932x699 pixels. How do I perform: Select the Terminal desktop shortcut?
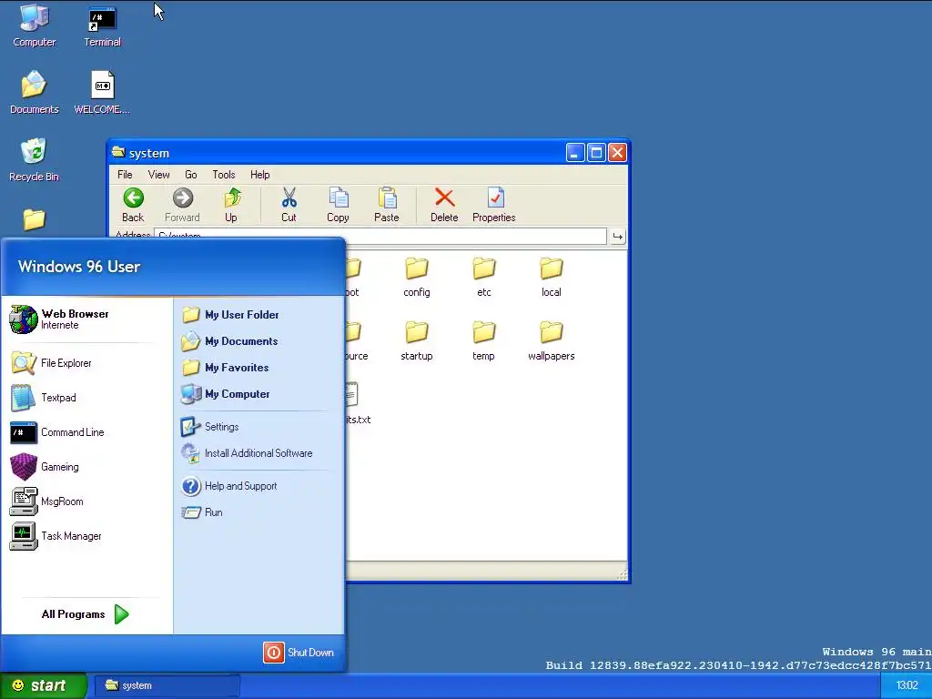coord(102,25)
